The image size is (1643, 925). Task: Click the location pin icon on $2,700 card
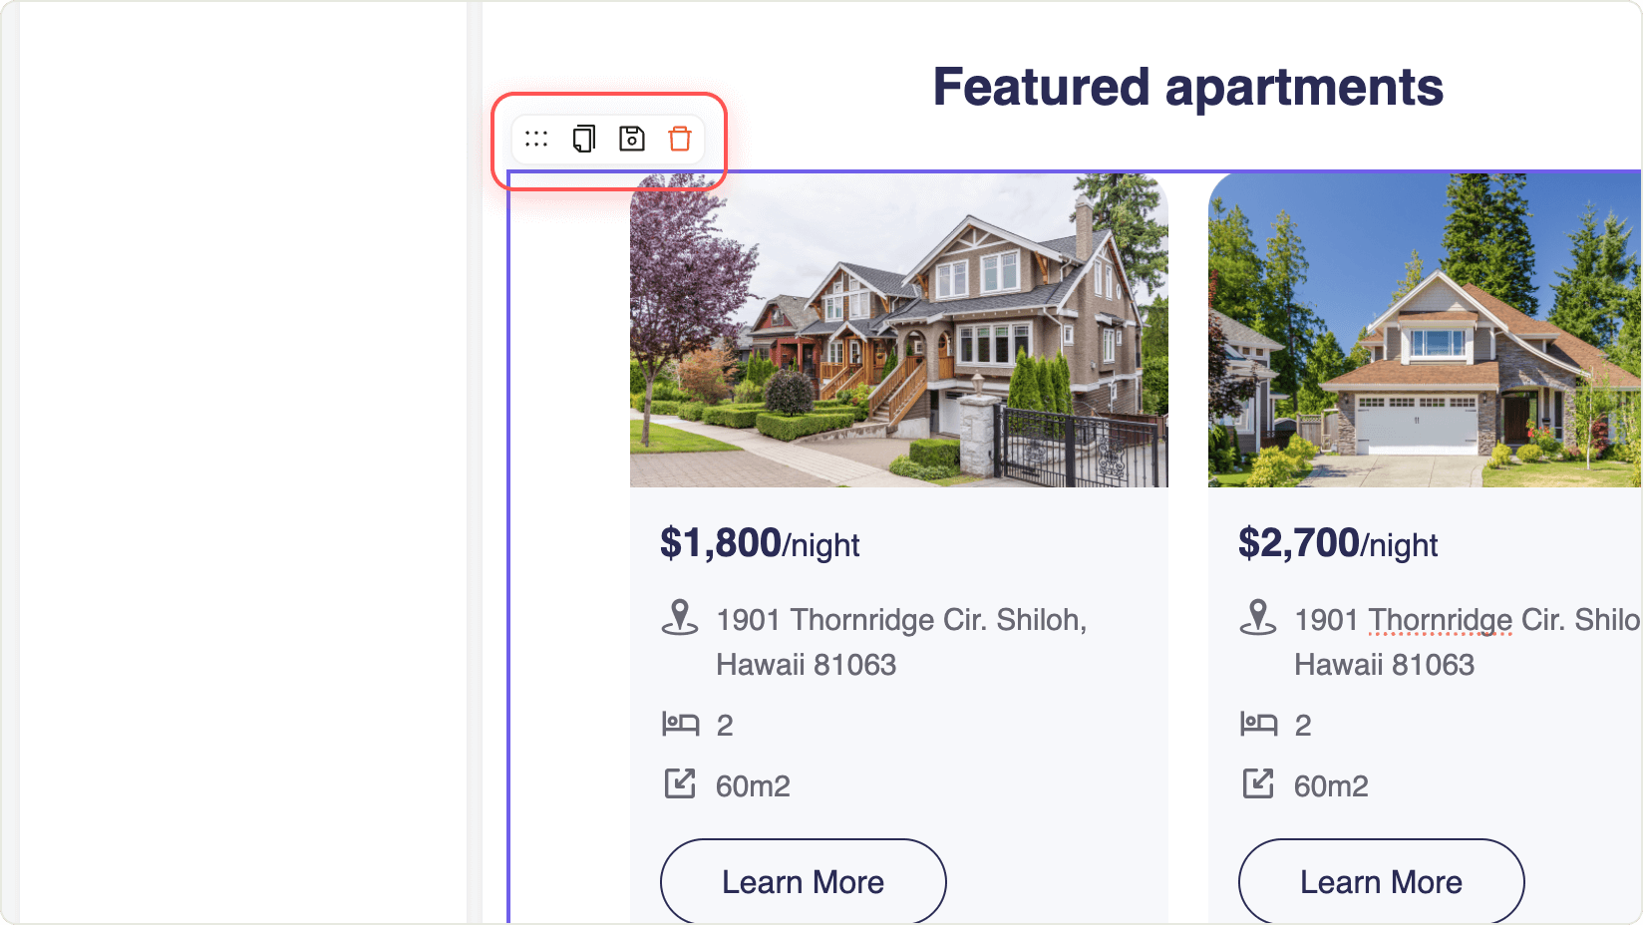(x=1258, y=617)
